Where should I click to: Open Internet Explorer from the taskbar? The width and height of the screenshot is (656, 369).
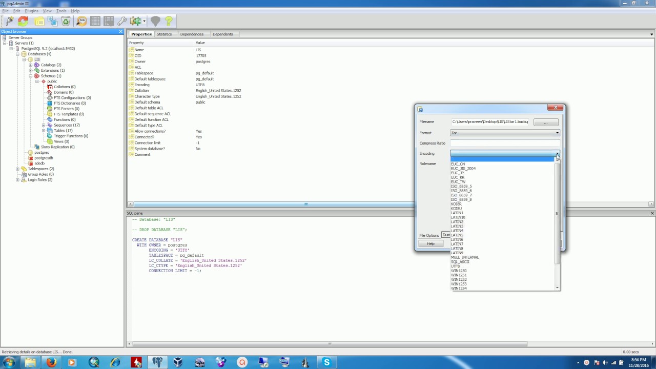tap(115, 362)
